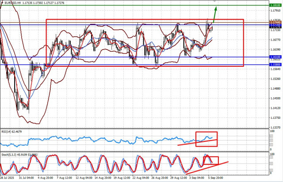Click the 1.15260 price scale value
Screen dimensions: 283x182
(275, 79)
